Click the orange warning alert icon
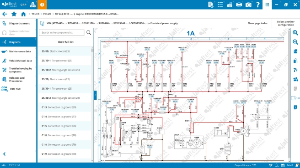Screen dimensions: 300x168 [42, 5]
